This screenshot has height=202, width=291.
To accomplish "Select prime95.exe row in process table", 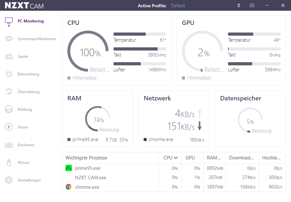I will click(174, 168).
